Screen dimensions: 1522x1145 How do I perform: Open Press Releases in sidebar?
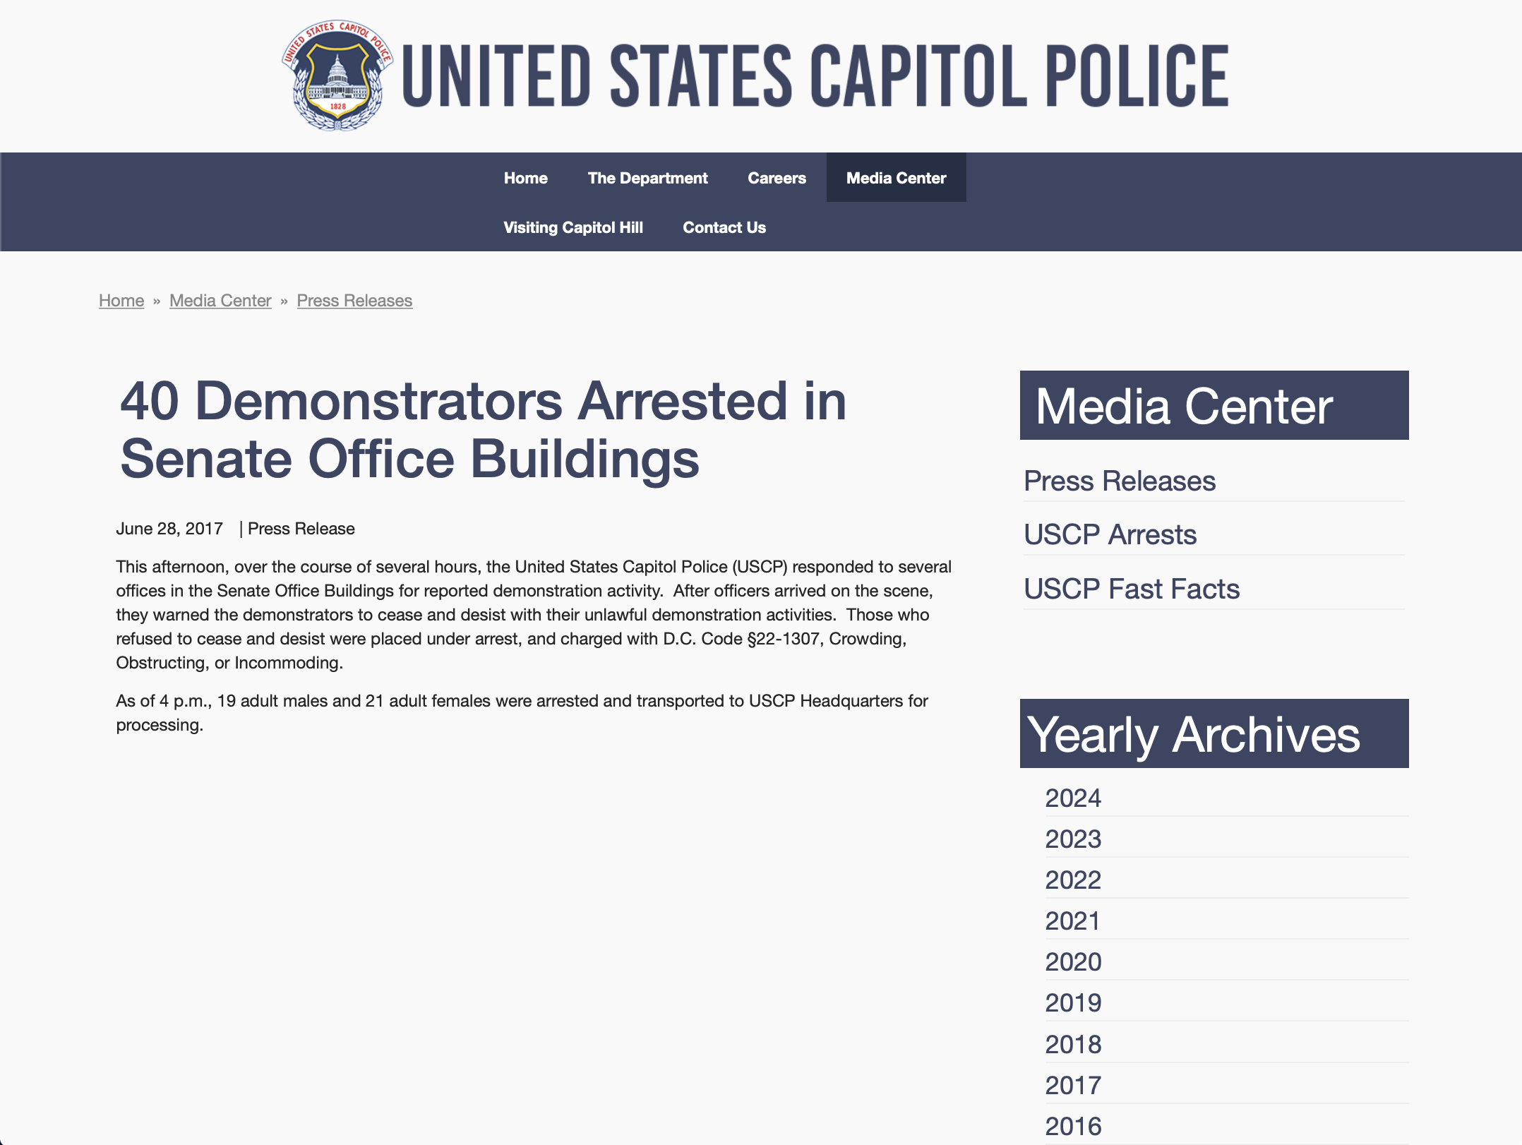click(x=1120, y=481)
